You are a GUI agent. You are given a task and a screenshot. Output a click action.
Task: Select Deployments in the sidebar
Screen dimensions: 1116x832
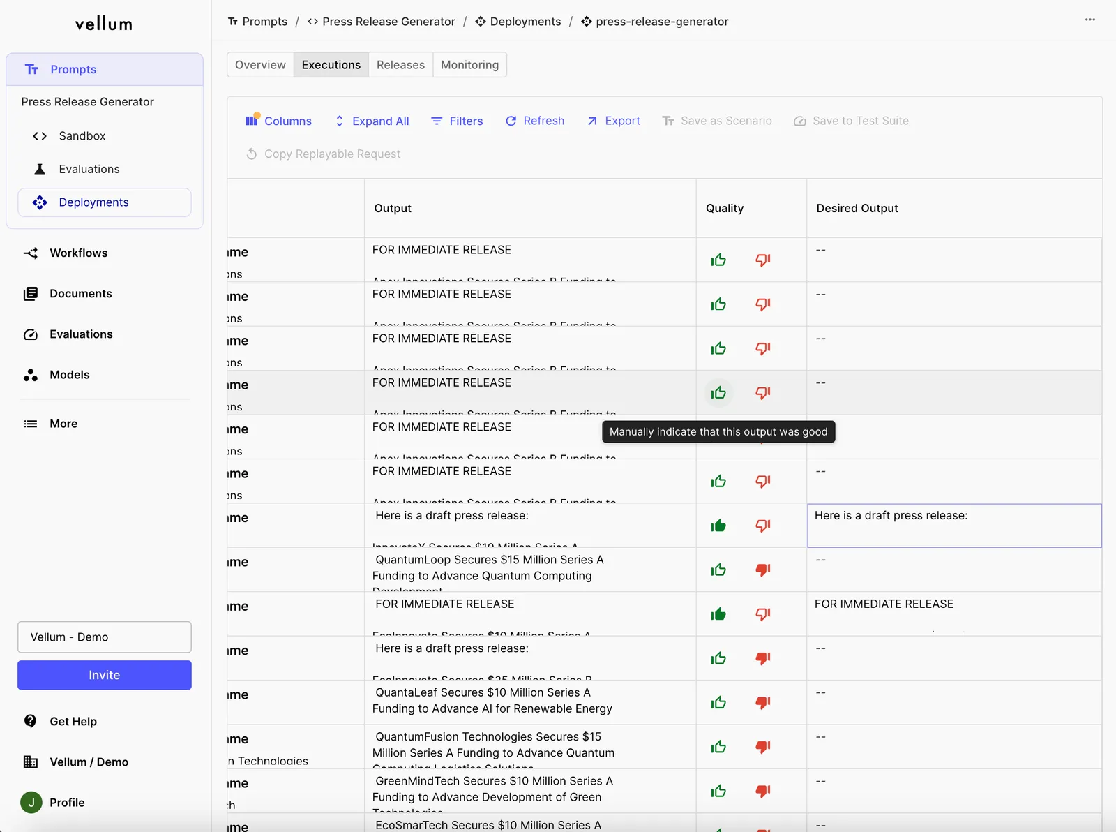[105, 202]
